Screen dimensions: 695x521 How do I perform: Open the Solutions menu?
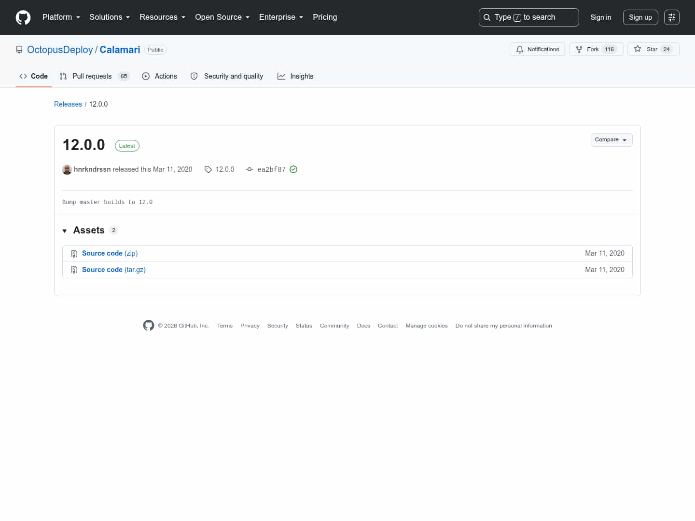coord(110,17)
